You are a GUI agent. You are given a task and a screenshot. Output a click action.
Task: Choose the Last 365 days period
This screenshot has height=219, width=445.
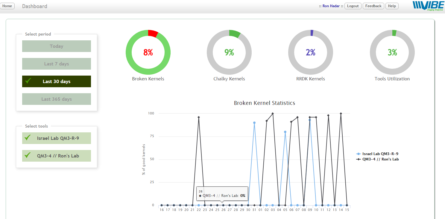57,99
